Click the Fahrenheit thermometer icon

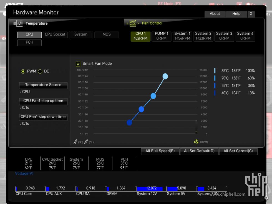click(x=86, y=142)
